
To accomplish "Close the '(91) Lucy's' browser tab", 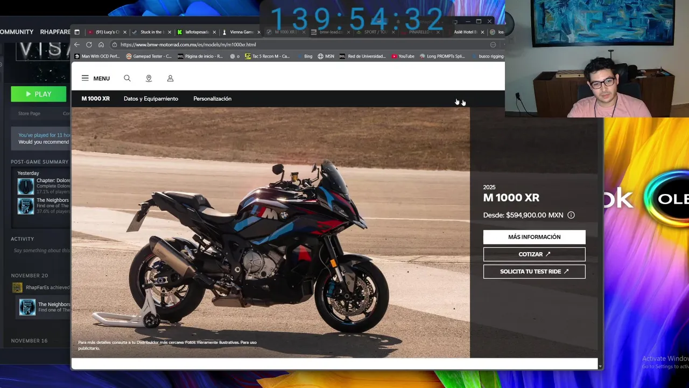I will tap(124, 32).
